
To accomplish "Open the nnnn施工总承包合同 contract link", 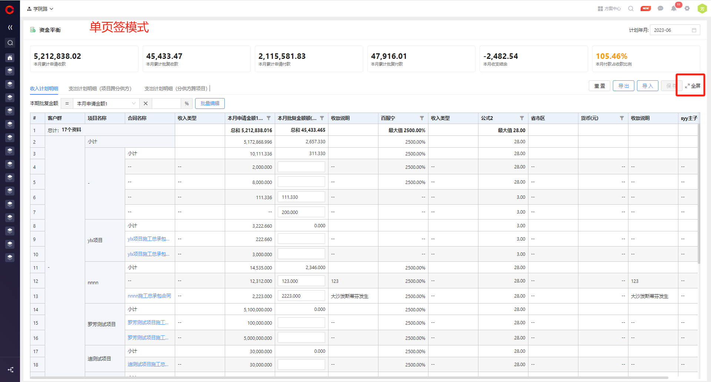I will click(149, 296).
